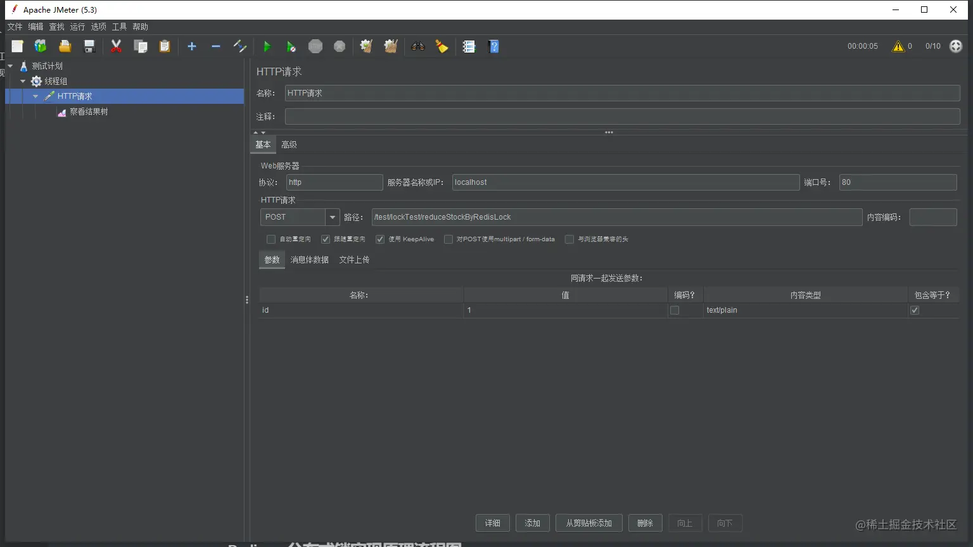Enable multipart / form-data for POST checkbox
The image size is (973, 547).
(x=448, y=239)
